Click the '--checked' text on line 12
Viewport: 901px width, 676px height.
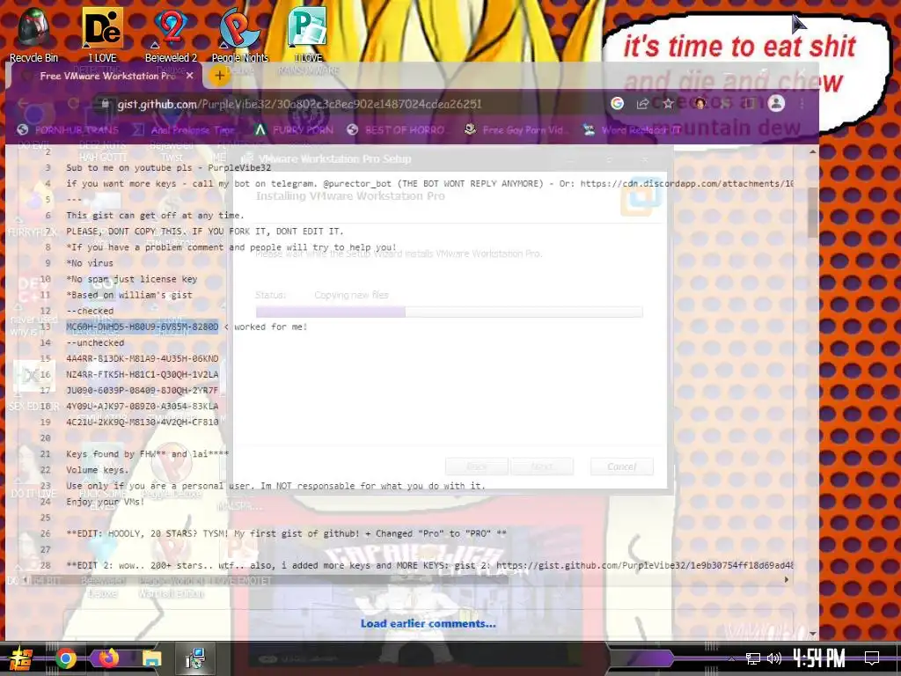[x=90, y=311]
